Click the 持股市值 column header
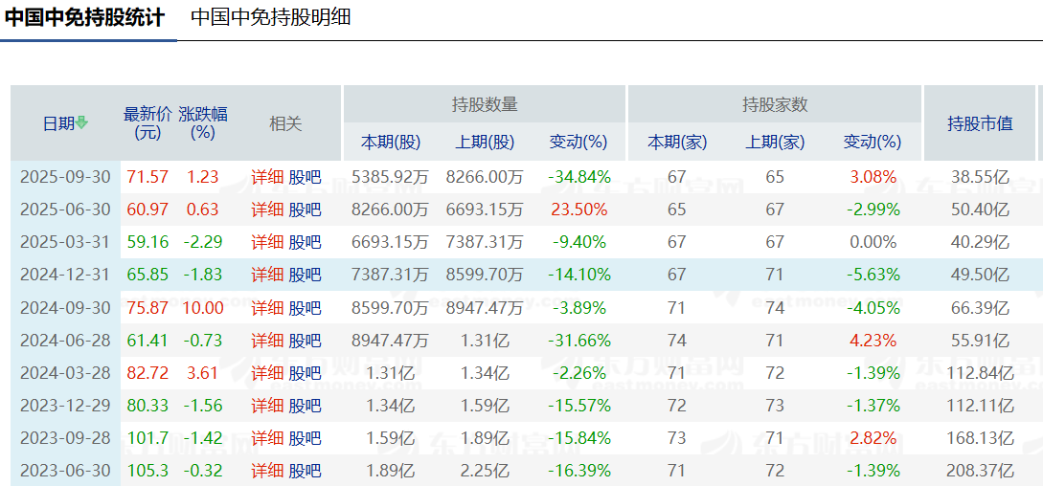 pyautogui.click(x=980, y=123)
